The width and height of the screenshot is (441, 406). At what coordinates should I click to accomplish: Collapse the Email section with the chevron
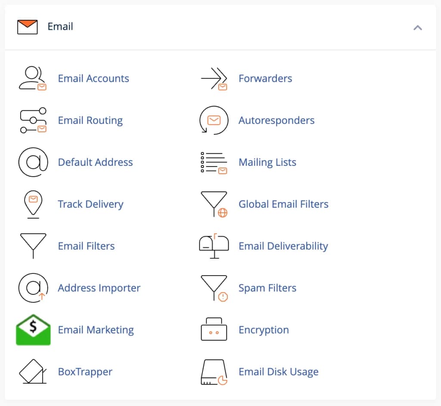[x=417, y=27]
